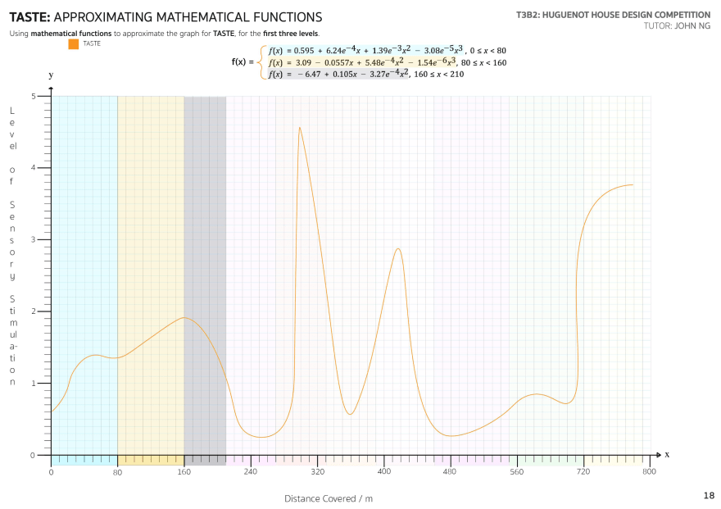Click the x-axis tick label 560

pos(516,472)
